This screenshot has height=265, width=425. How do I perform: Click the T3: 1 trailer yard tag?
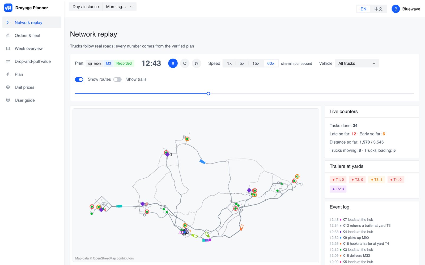(376, 179)
